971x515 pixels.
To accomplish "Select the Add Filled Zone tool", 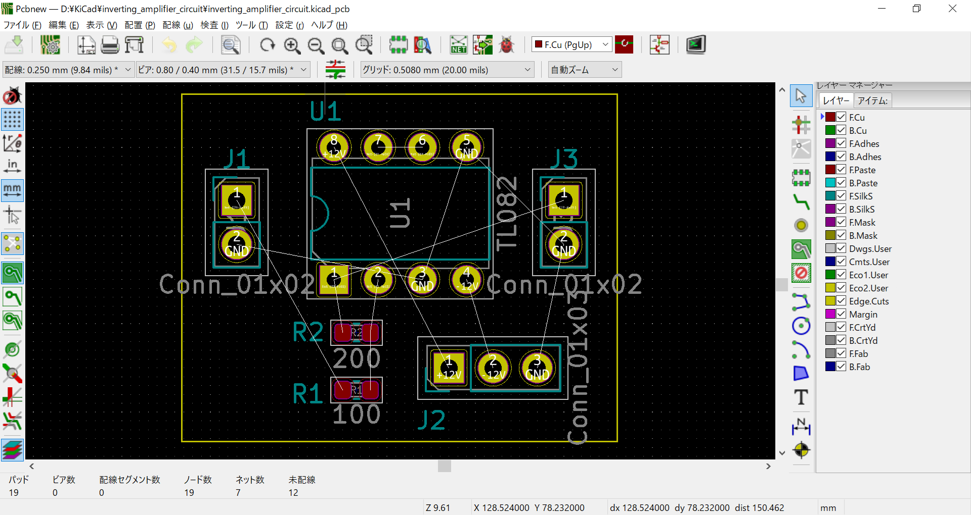I will (x=801, y=249).
